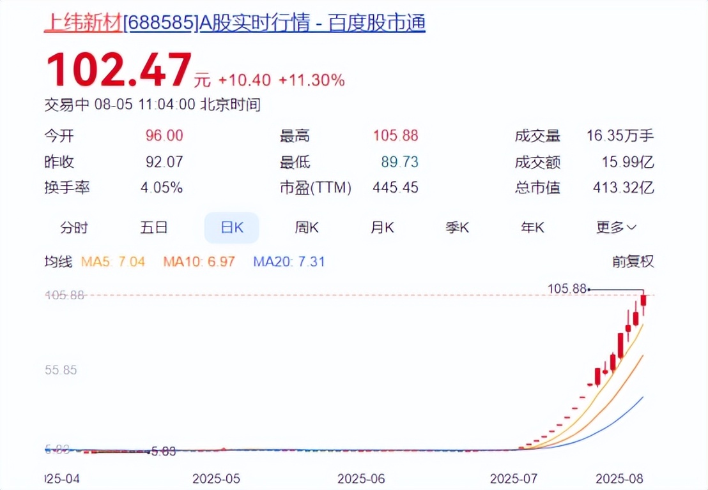Switch to 周K candlestick view
This screenshot has height=490, width=708.
pyautogui.click(x=307, y=227)
